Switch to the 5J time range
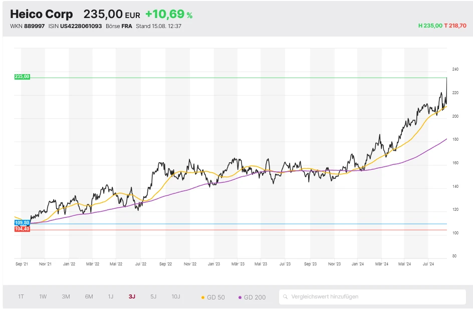 point(153,296)
